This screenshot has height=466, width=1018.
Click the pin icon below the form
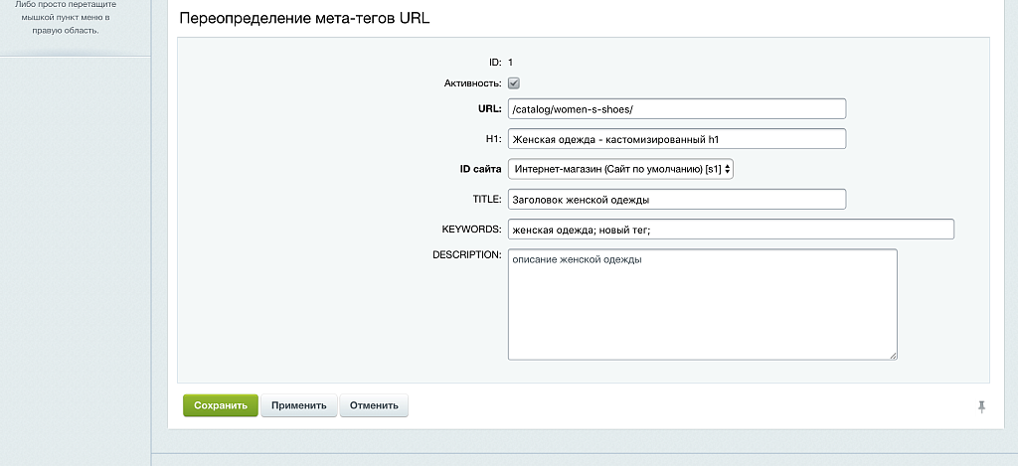[981, 406]
